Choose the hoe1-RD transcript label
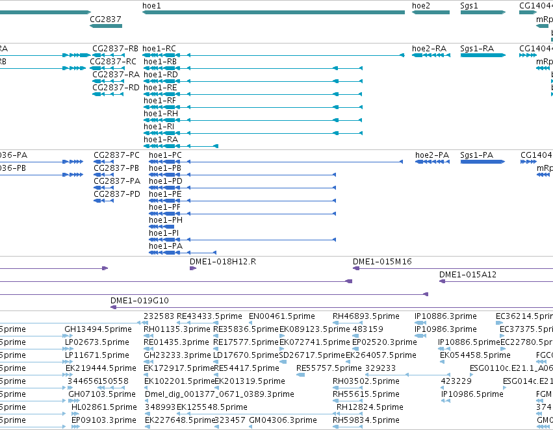 click(x=161, y=74)
